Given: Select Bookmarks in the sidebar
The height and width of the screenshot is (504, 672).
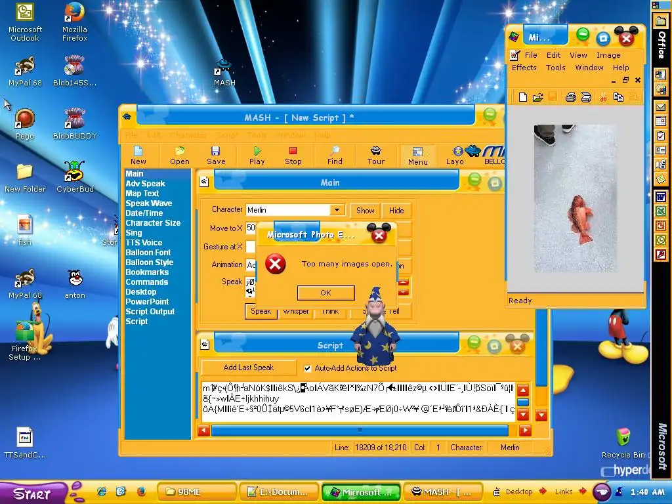Looking at the screenshot, I should [147, 272].
